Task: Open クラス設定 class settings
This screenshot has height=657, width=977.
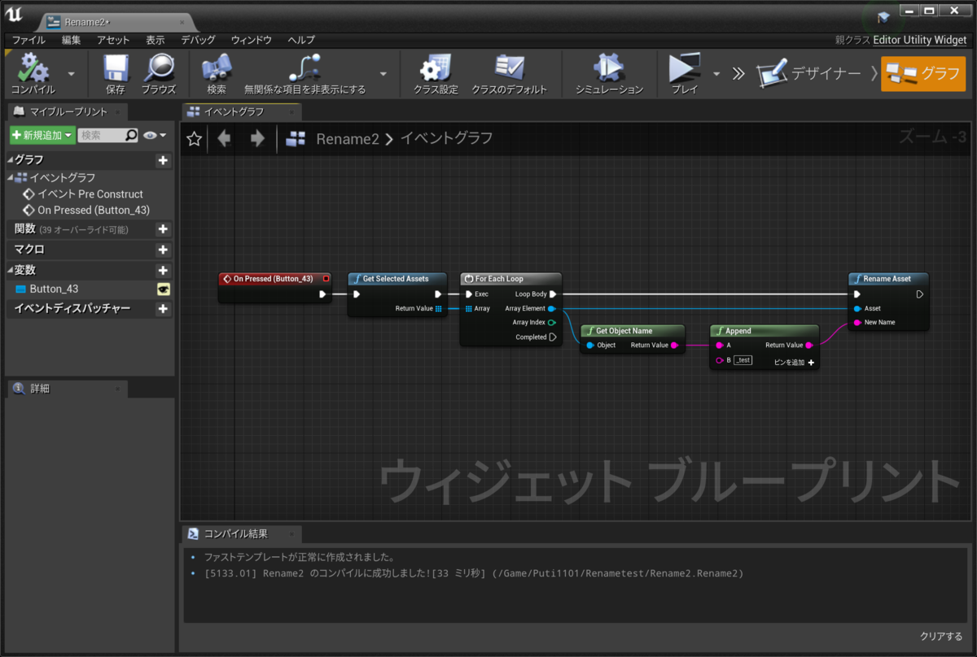Action: click(436, 73)
